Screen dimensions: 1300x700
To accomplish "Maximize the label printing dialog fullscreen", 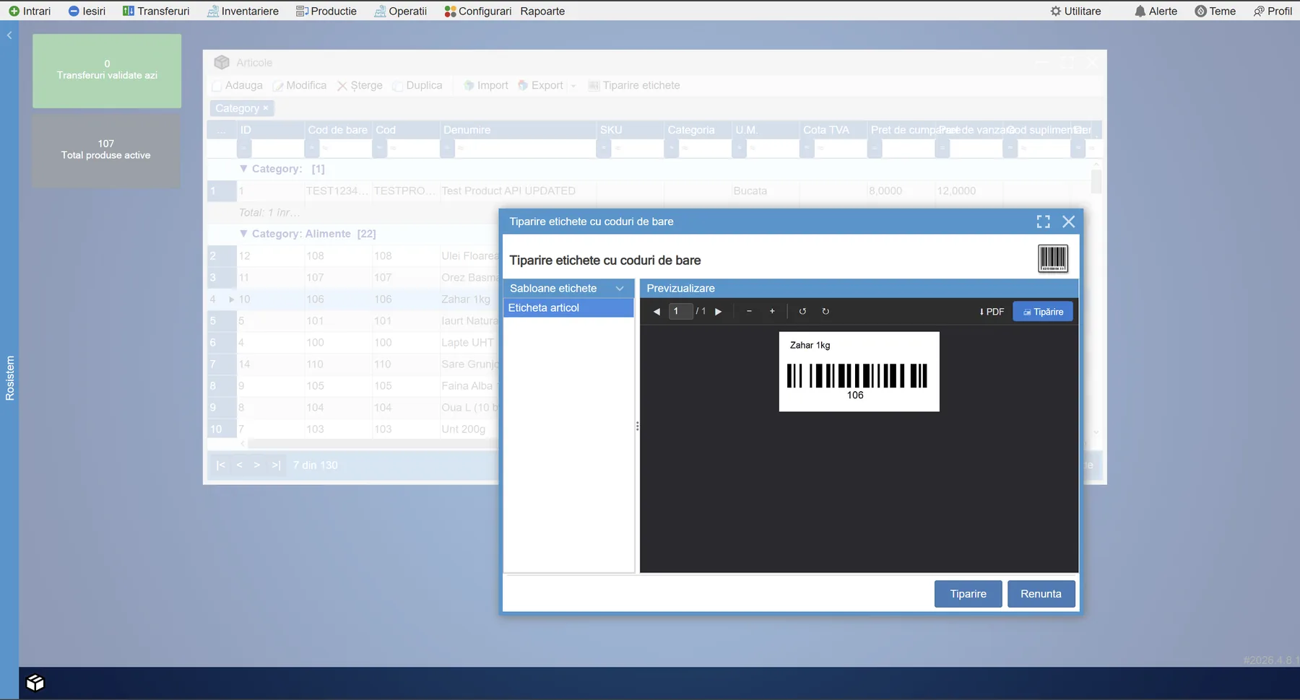I will (1043, 222).
